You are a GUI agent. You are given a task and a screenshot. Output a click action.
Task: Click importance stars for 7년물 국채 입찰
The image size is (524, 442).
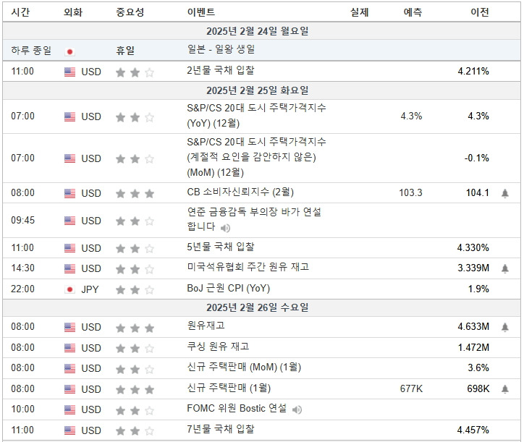[135, 431]
